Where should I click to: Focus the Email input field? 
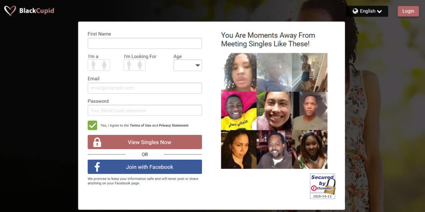click(145, 88)
